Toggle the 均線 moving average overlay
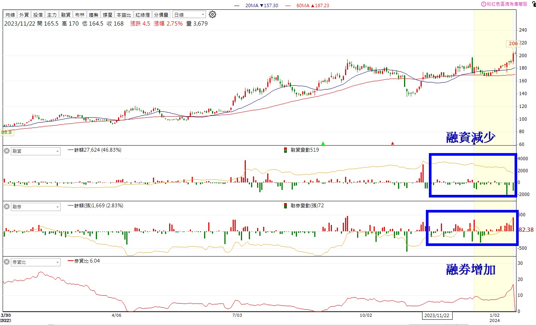 (x=10, y=15)
